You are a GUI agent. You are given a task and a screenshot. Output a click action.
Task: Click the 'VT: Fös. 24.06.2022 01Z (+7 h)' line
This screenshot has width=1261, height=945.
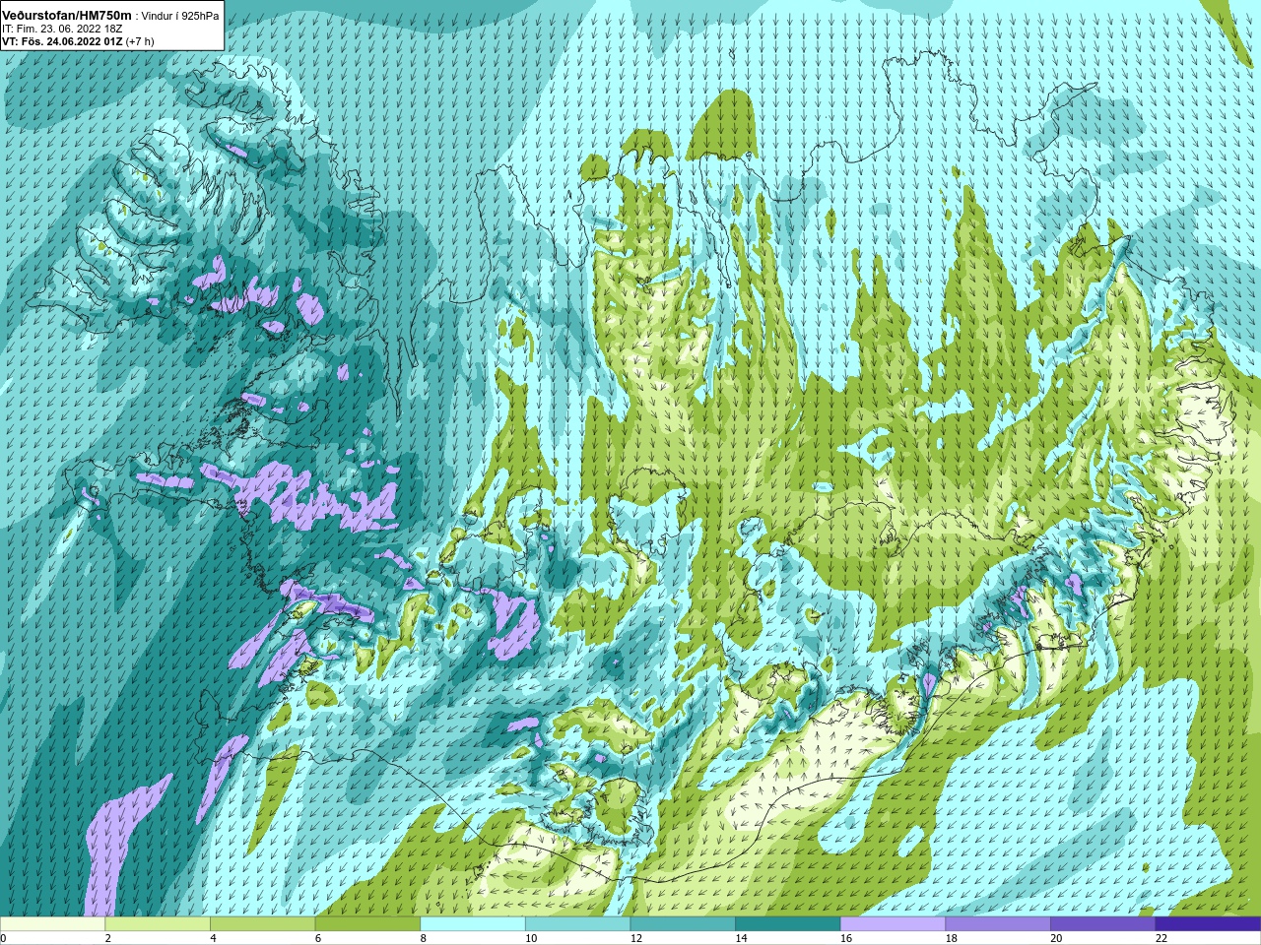[78, 41]
